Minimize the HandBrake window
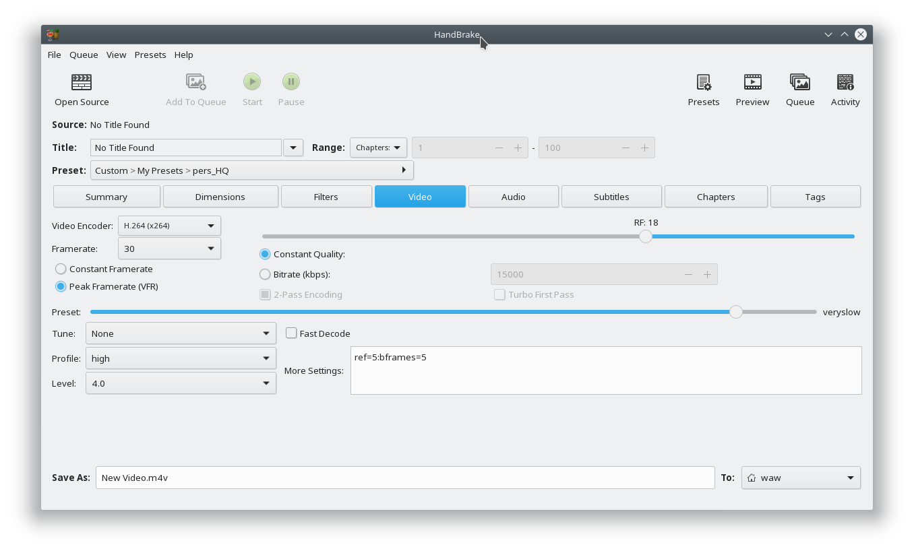The image size is (914, 551). [x=828, y=34]
